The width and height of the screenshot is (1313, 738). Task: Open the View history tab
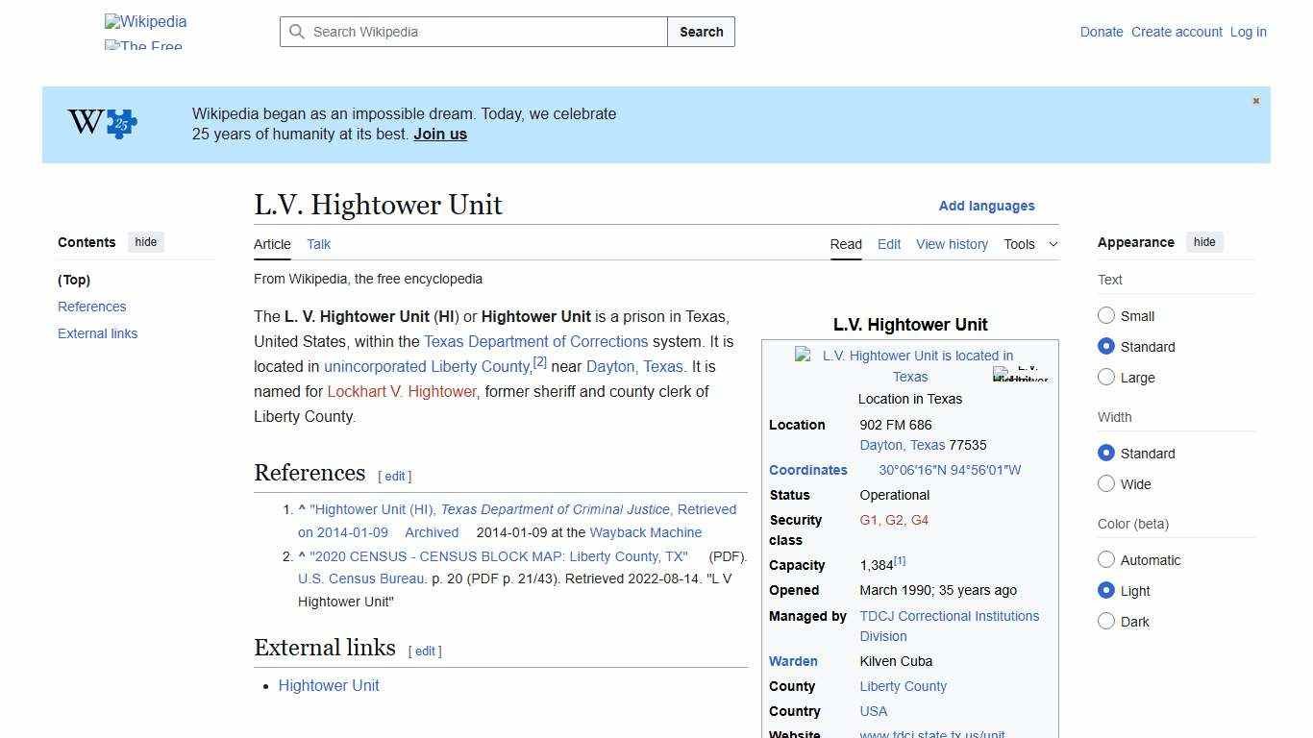coord(952,244)
